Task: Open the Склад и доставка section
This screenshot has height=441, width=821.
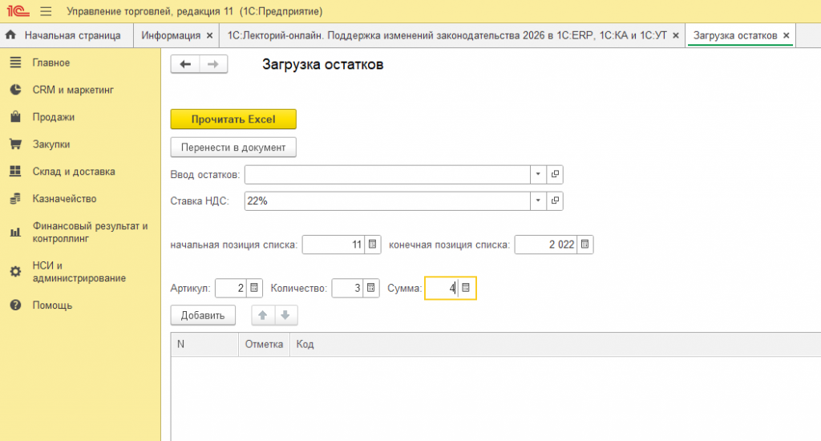Action: click(x=74, y=172)
